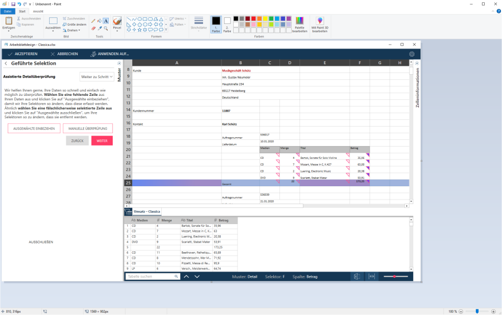Viewport: 502px width, 315px height.
Task: Open the Datei menu
Action: (8, 11)
